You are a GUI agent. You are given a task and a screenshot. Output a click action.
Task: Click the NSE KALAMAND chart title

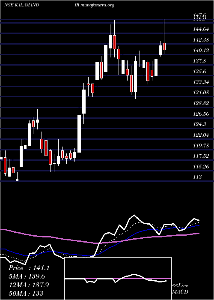pos(21,5)
